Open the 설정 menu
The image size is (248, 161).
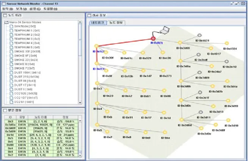click(35, 9)
